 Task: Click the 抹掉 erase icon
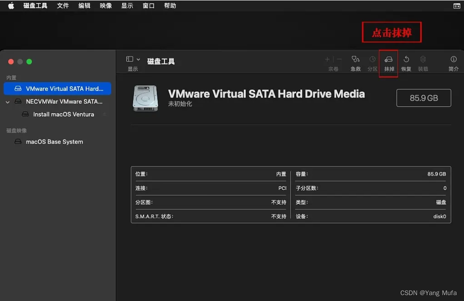tap(389, 59)
